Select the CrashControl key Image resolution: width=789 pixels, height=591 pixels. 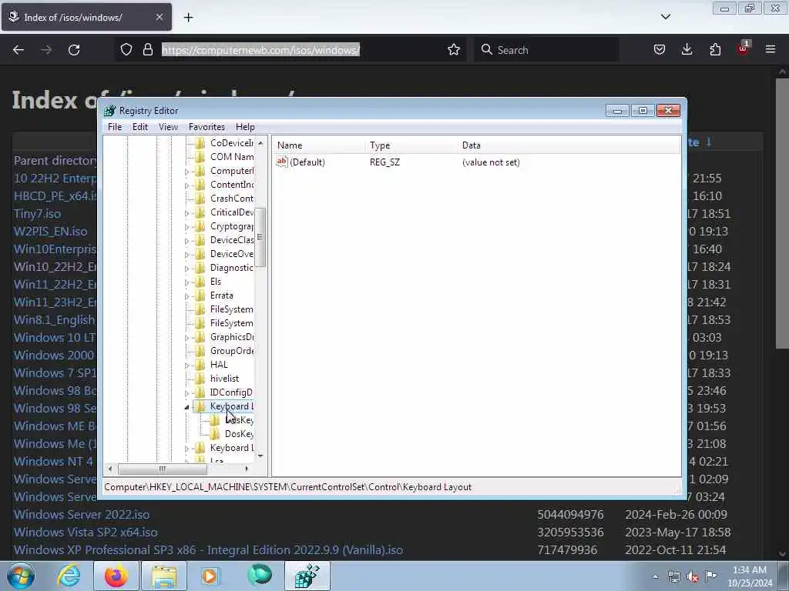click(231, 199)
